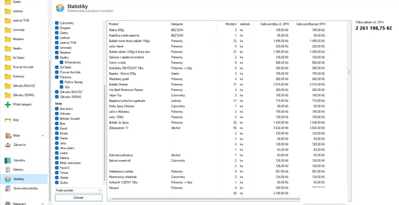Open the Podle položek dropdown
This screenshot has width=399, height=205.
79,190
